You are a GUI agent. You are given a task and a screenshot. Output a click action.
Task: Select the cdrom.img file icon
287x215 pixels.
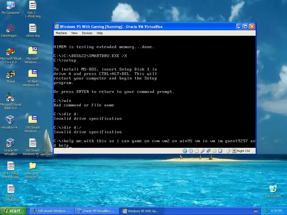pyautogui.click(x=33, y=31)
